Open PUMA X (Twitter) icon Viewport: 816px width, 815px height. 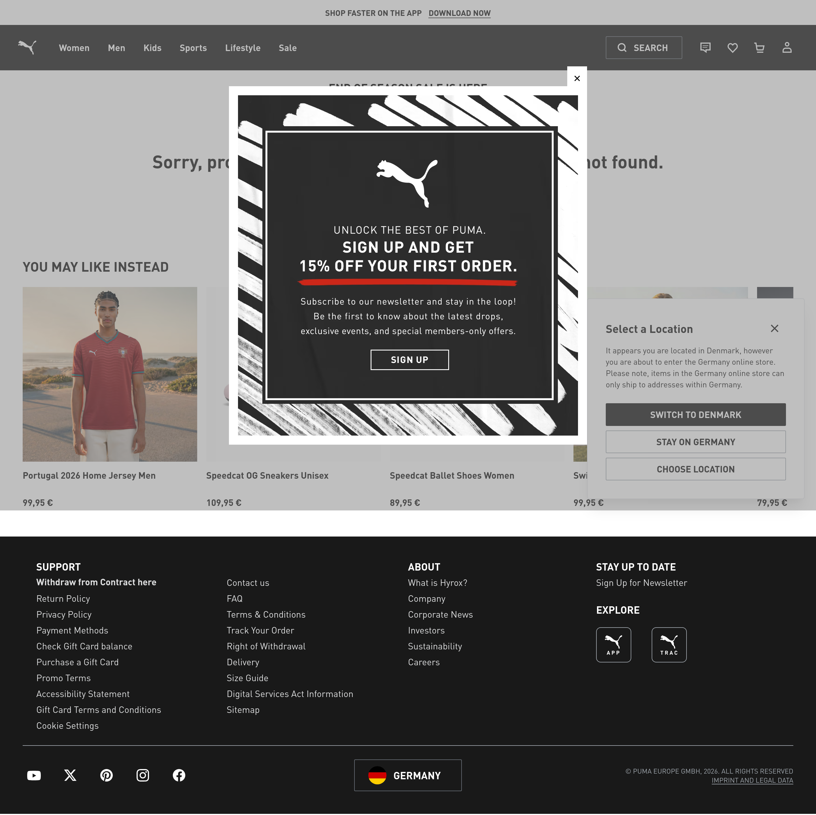[x=70, y=775]
